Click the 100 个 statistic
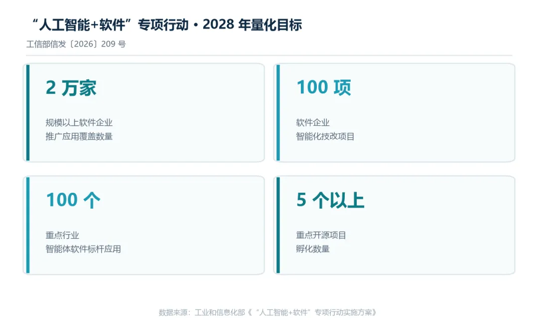 (x=73, y=200)
